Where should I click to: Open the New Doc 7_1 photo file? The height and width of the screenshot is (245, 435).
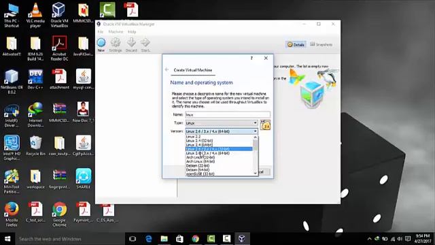click(83, 112)
